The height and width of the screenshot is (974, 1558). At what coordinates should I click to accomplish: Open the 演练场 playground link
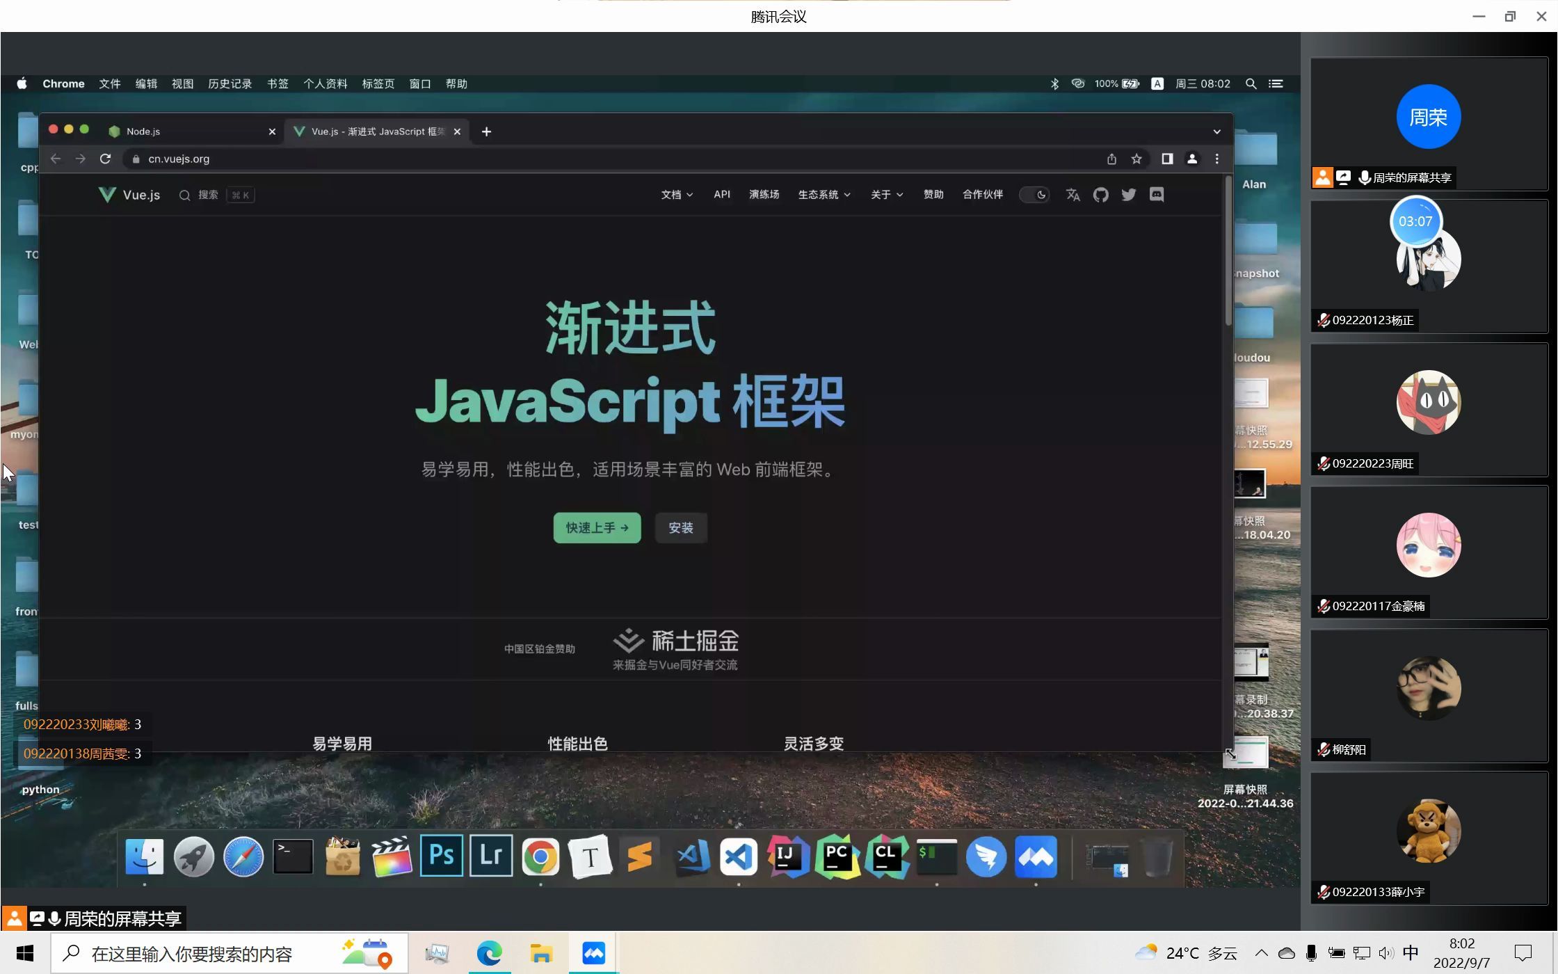click(x=764, y=195)
